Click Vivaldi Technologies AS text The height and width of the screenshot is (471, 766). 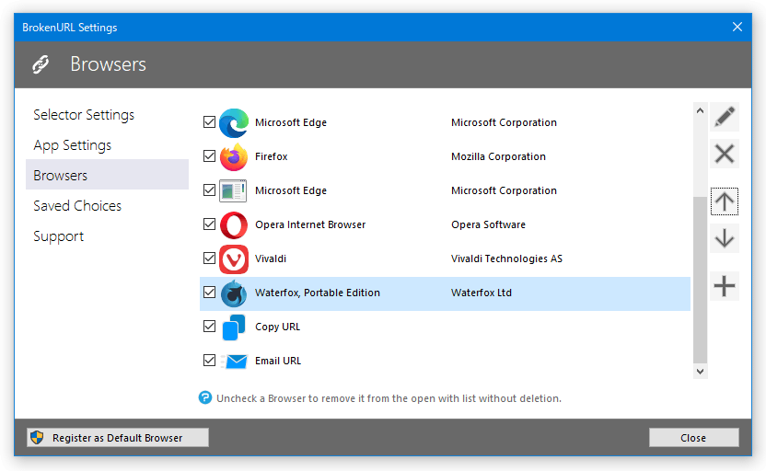[x=506, y=258]
